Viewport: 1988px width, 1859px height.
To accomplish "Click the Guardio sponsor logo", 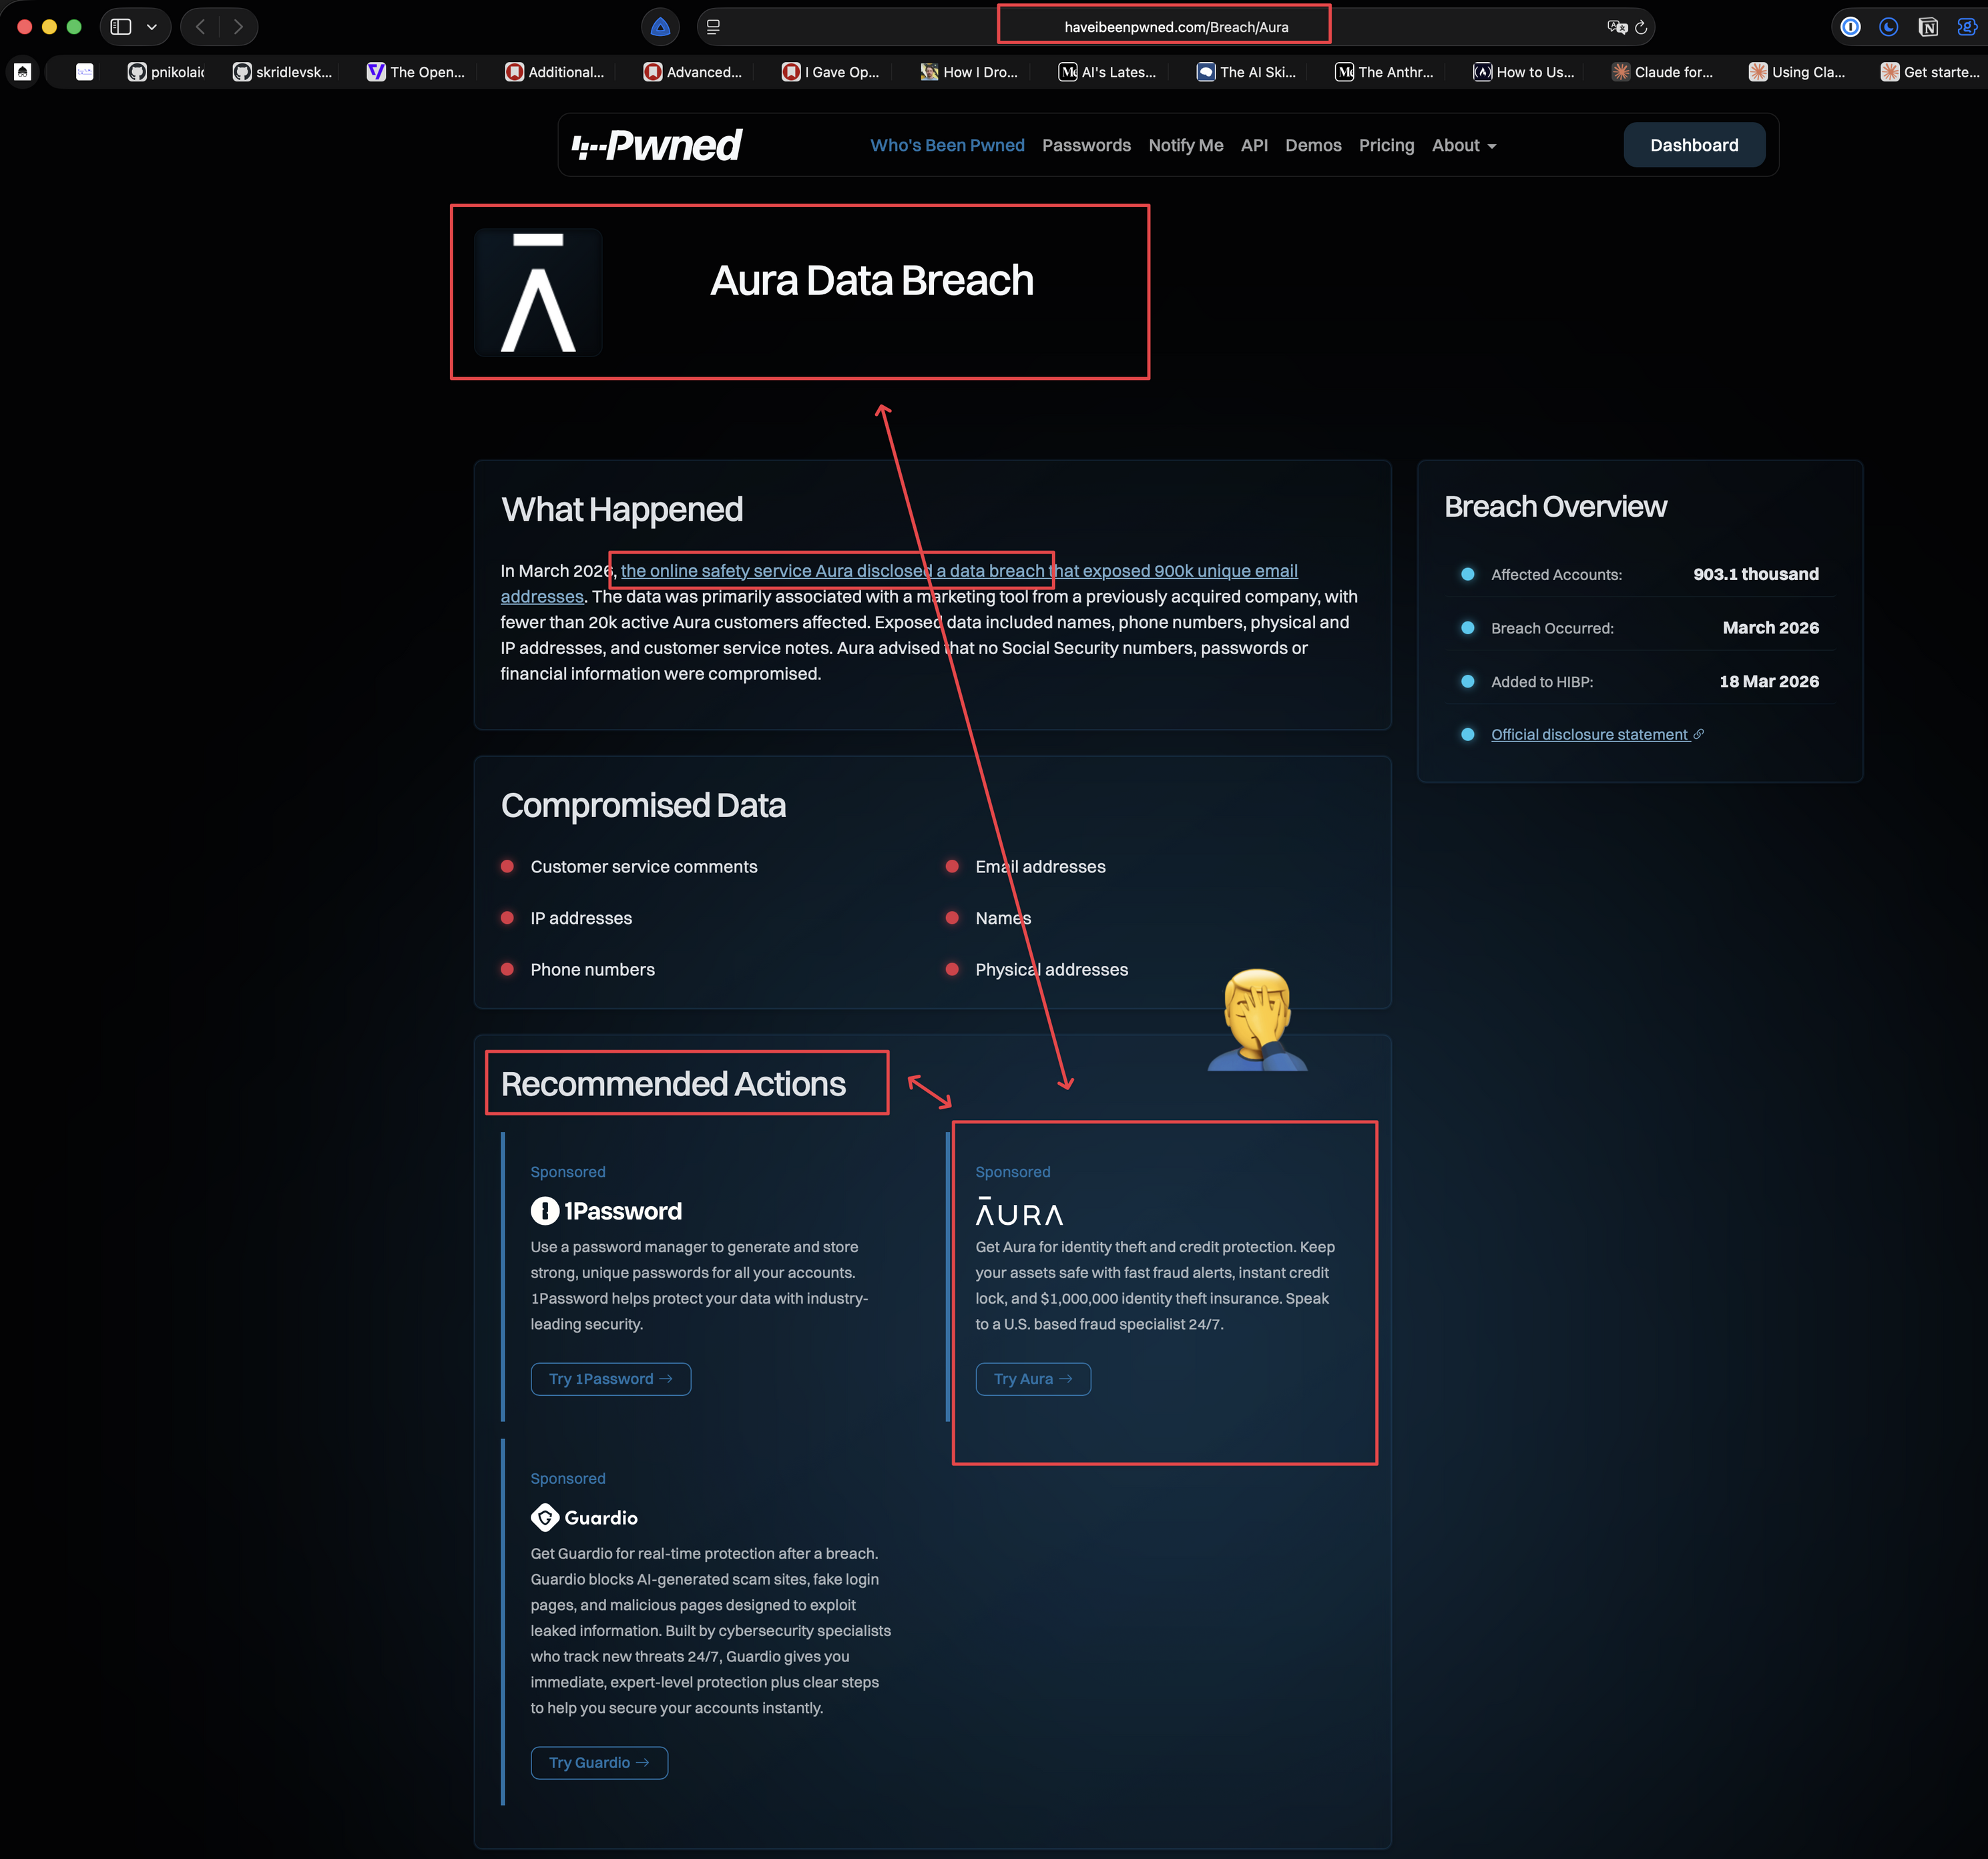I will (584, 1517).
